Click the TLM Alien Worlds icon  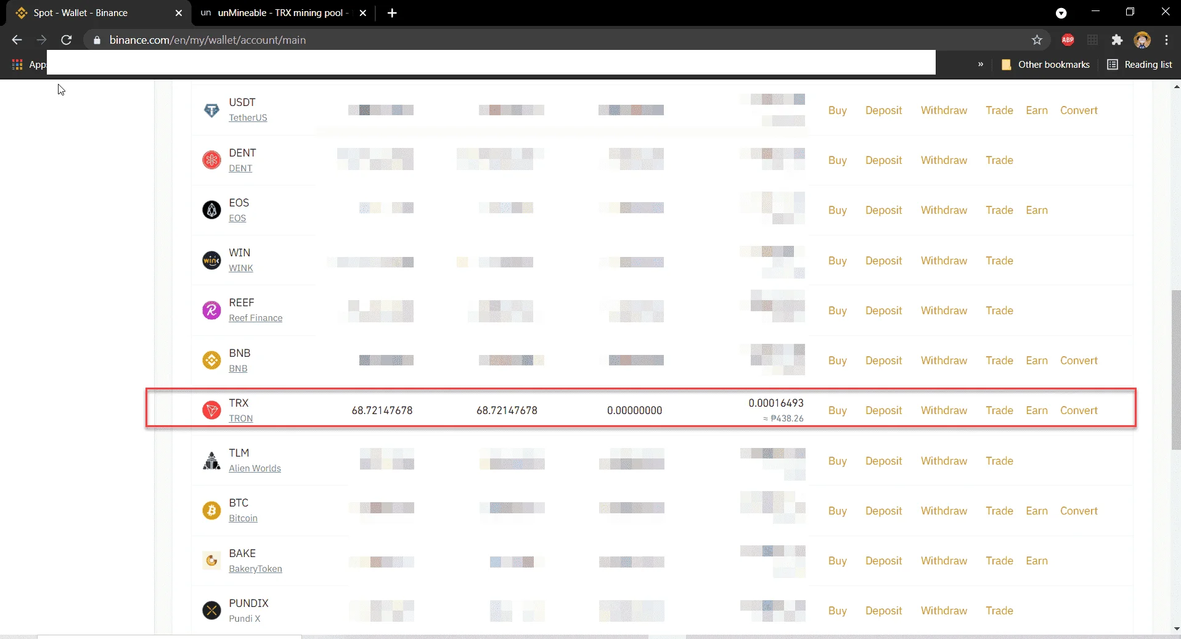click(211, 460)
